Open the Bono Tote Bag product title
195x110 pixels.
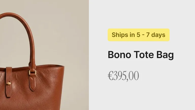pyautogui.click(x=141, y=55)
